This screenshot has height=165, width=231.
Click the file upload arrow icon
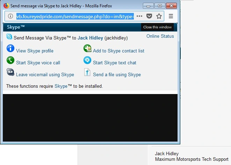[87, 72]
